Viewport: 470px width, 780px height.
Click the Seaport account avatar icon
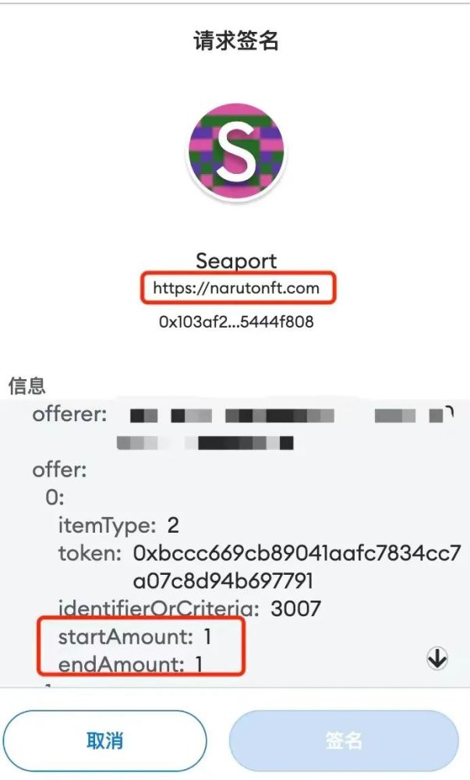coord(236,152)
